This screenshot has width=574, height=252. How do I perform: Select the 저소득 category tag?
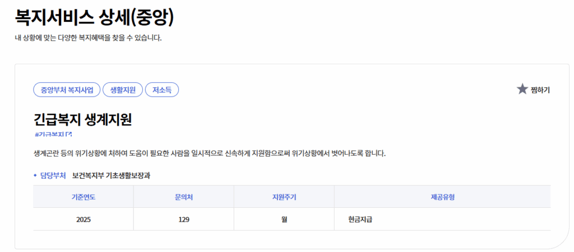tap(162, 90)
